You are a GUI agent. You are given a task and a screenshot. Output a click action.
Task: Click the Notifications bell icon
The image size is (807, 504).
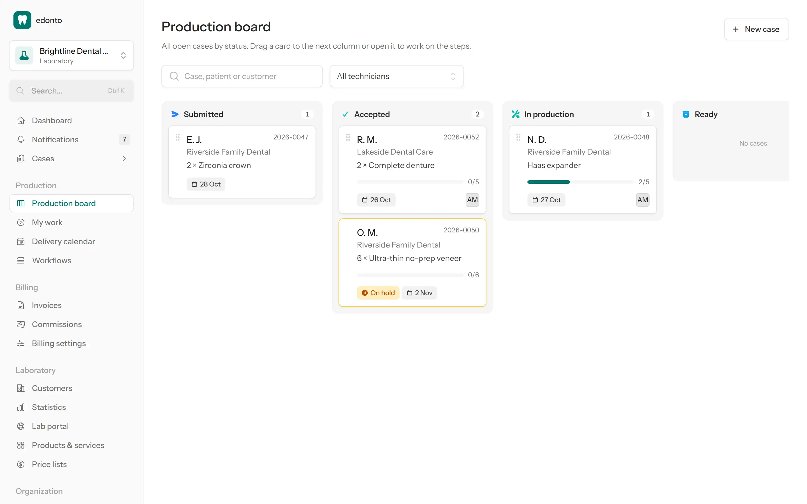point(21,139)
